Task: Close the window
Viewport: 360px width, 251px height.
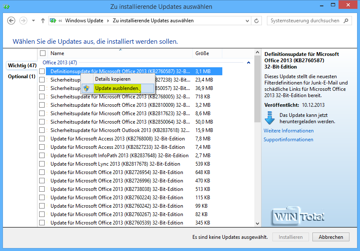Action: (x=348, y=5)
